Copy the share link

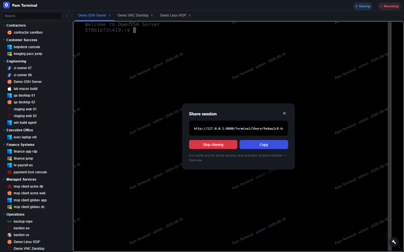(x=264, y=144)
